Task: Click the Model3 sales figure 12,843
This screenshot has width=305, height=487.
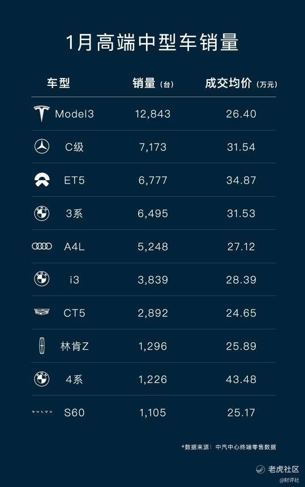Action: pos(153,114)
